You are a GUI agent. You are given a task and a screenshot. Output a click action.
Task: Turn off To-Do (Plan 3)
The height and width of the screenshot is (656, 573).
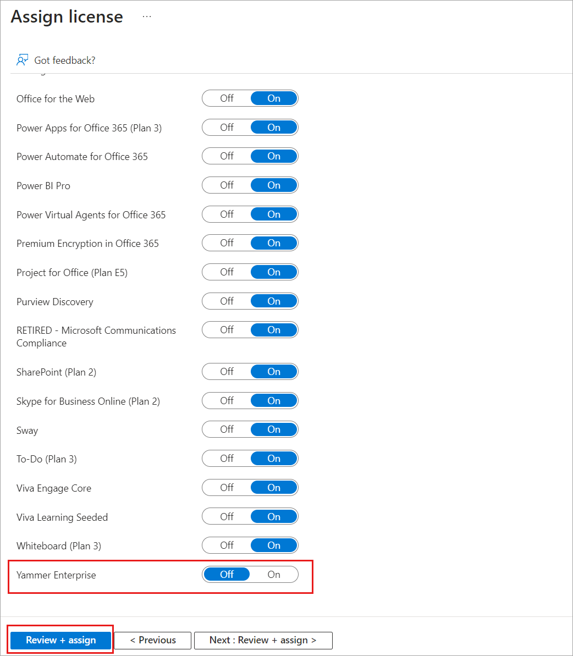pos(227,459)
